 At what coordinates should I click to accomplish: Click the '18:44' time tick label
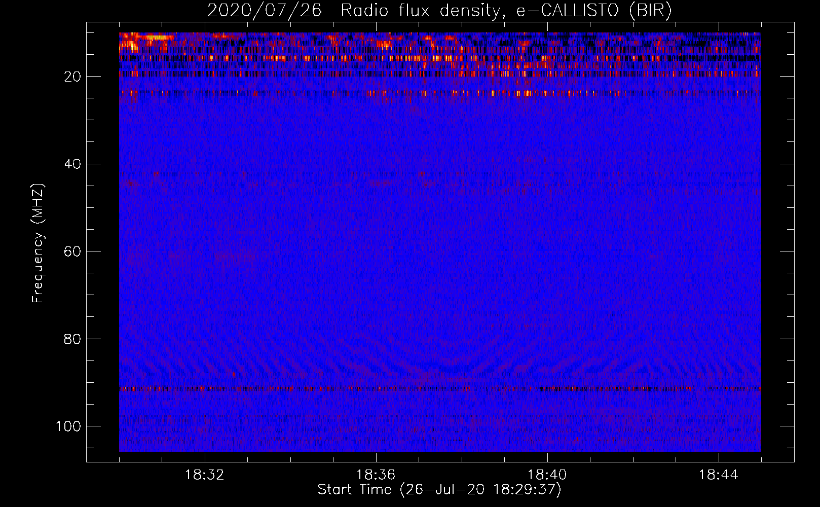[x=719, y=475]
